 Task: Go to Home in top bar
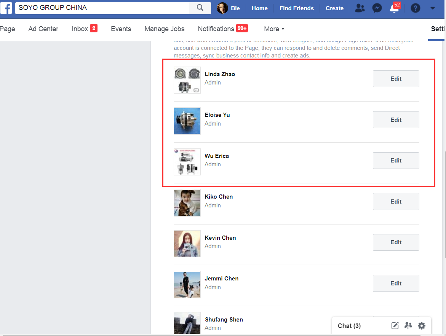tap(259, 8)
